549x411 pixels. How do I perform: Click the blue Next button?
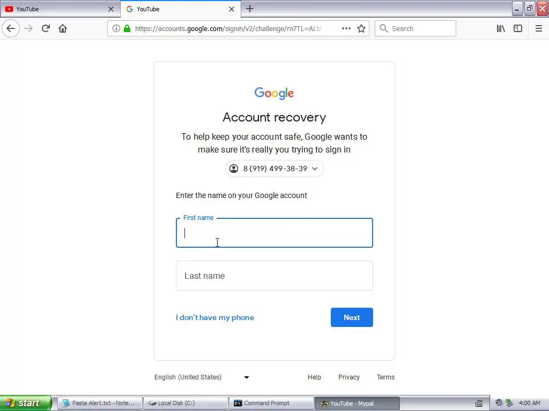pyautogui.click(x=352, y=317)
